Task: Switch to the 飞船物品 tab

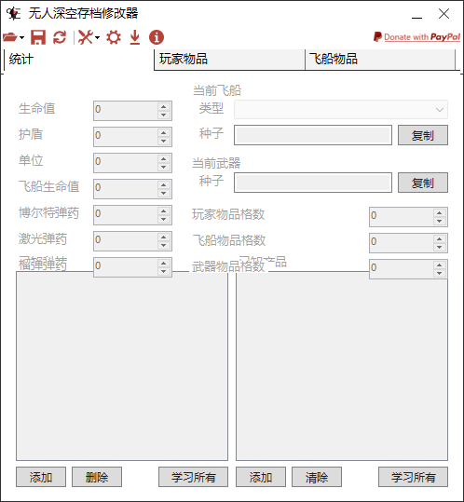Action: coord(380,60)
